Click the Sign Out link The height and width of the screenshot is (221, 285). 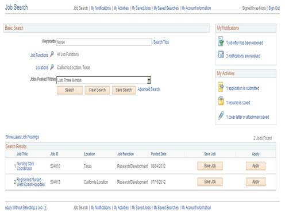[274, 8]
